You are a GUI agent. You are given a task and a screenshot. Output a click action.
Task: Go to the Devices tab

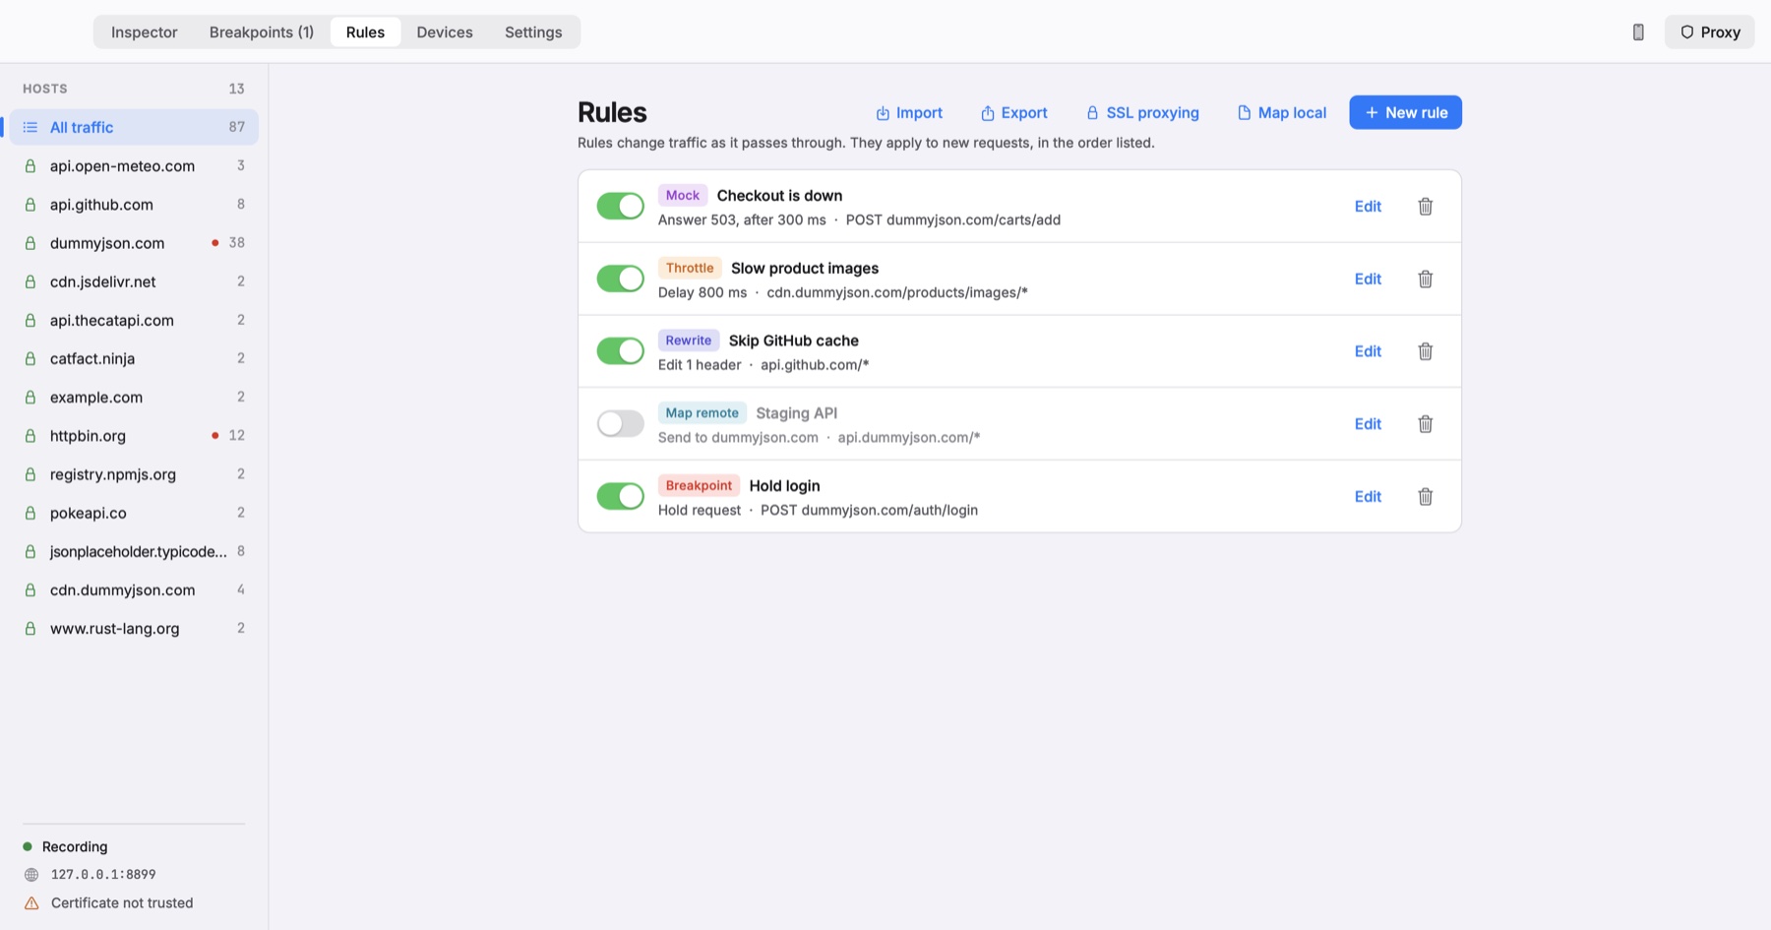pyautogui.click(x=445, y=32)
